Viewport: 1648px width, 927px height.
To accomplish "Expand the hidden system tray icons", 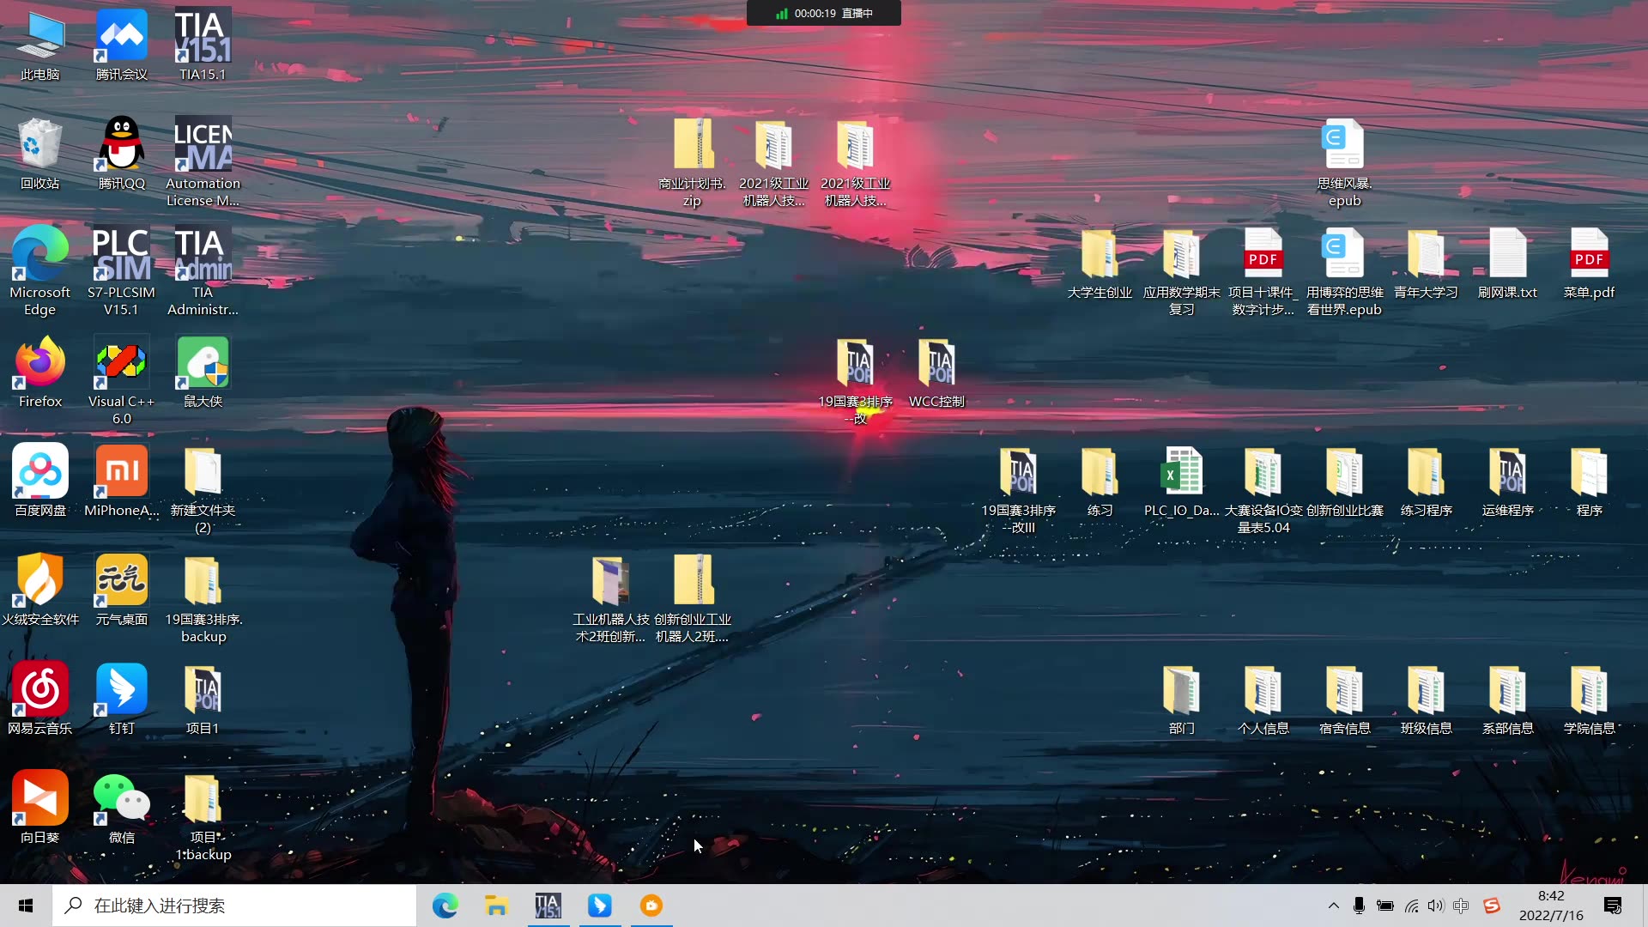I will (x=1333, y=906).
